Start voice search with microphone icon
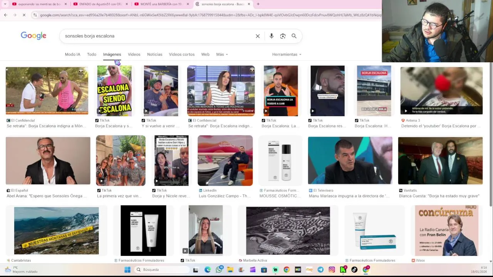The image size is (493, 277). [272, 36]
